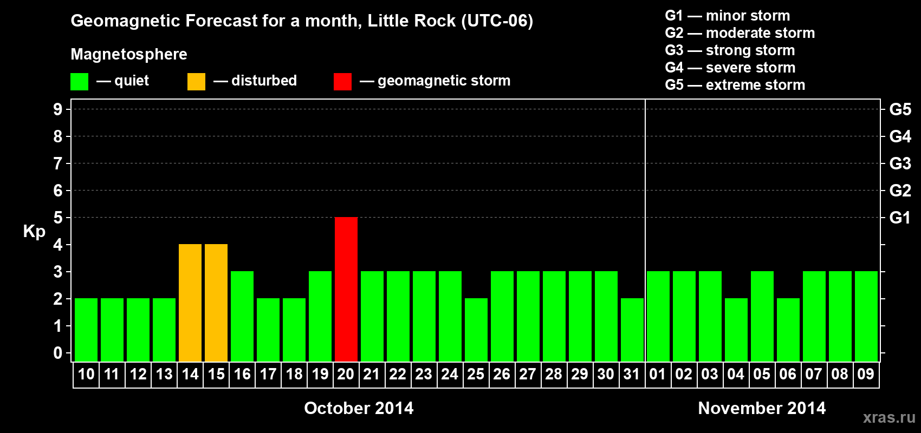The image size is (921, 433).
Task: Click the 'G2 — moderate storm' legend text
Action: click(x=740, y=33)
